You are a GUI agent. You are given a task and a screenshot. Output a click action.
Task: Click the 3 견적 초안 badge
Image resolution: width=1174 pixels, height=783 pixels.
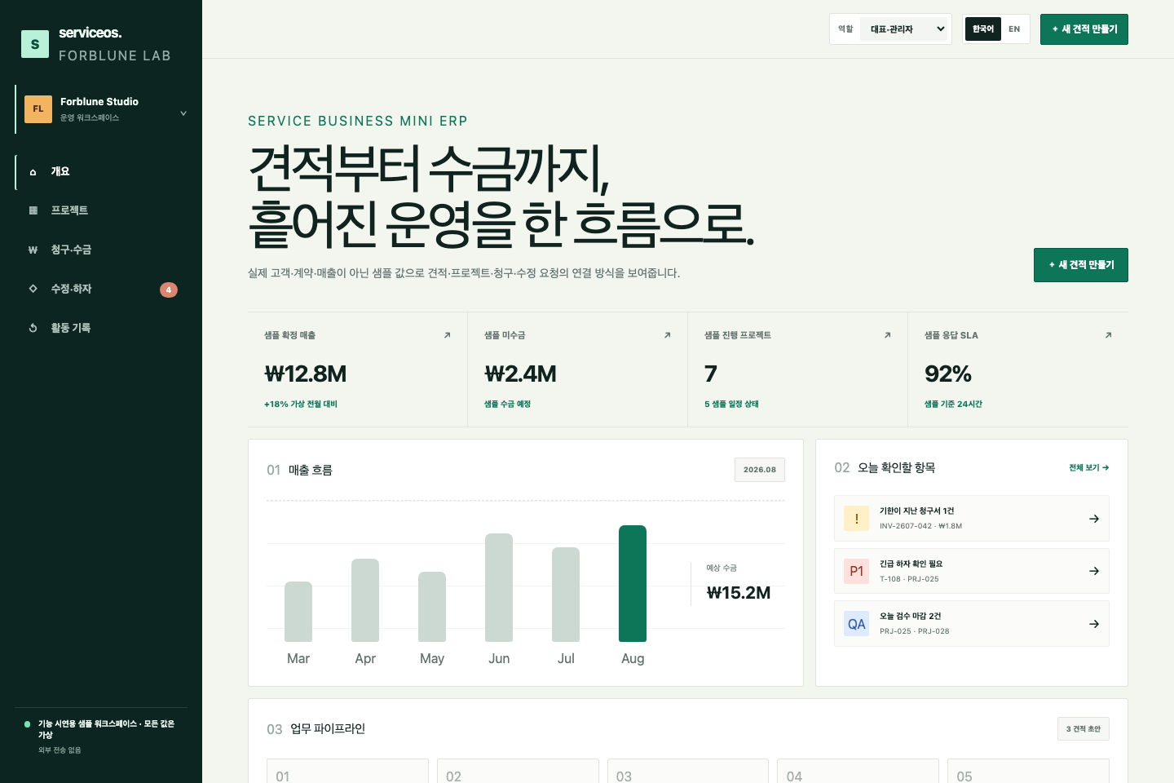(1084, 729)
